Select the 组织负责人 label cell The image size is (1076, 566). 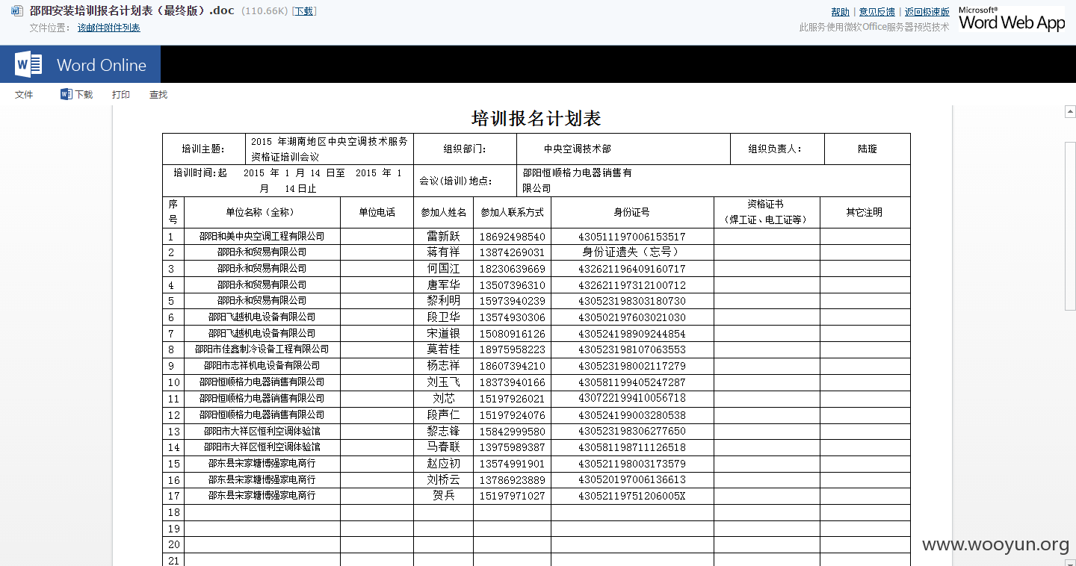pos(777,149)
